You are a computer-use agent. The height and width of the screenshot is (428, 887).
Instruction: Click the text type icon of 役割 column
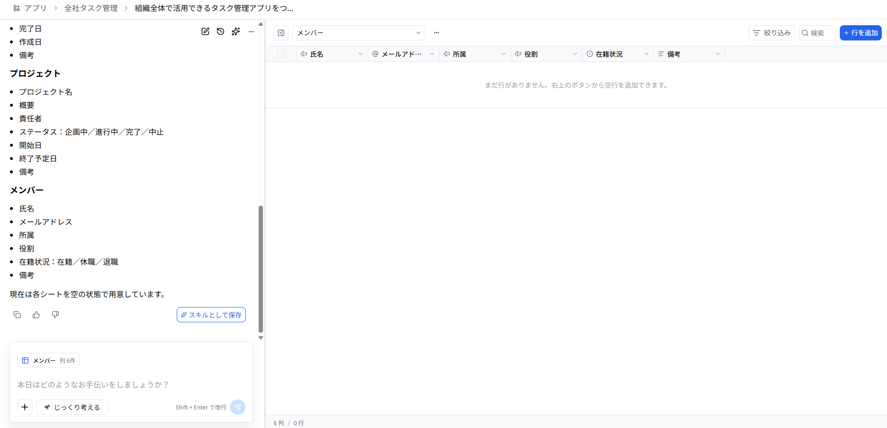(518, 54)
